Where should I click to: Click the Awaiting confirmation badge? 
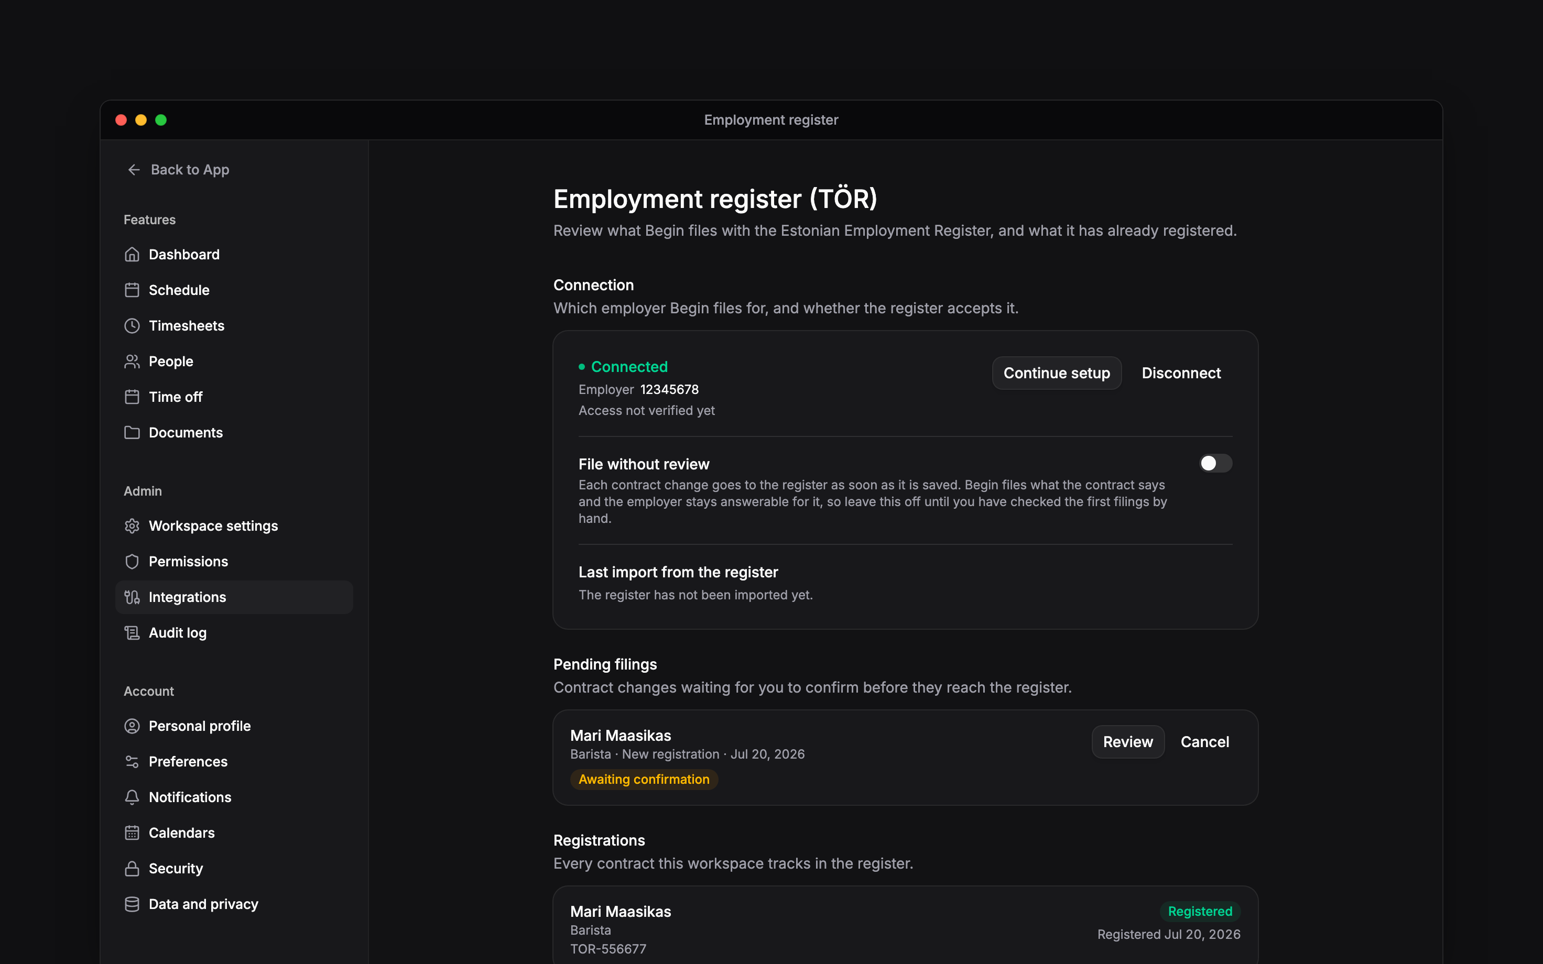(644, 780)
